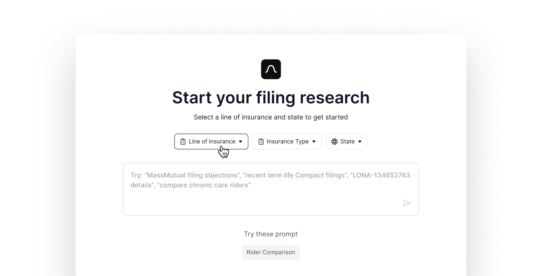The image size is (542, 276).
Task: Click the globe icon next to State
Action: pos(334,142)
